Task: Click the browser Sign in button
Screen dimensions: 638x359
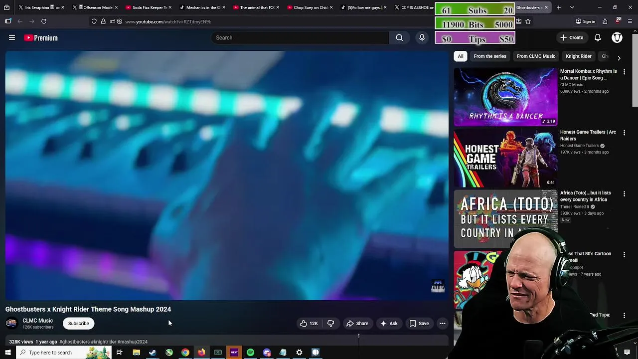Action: click(x=585, y=21)
